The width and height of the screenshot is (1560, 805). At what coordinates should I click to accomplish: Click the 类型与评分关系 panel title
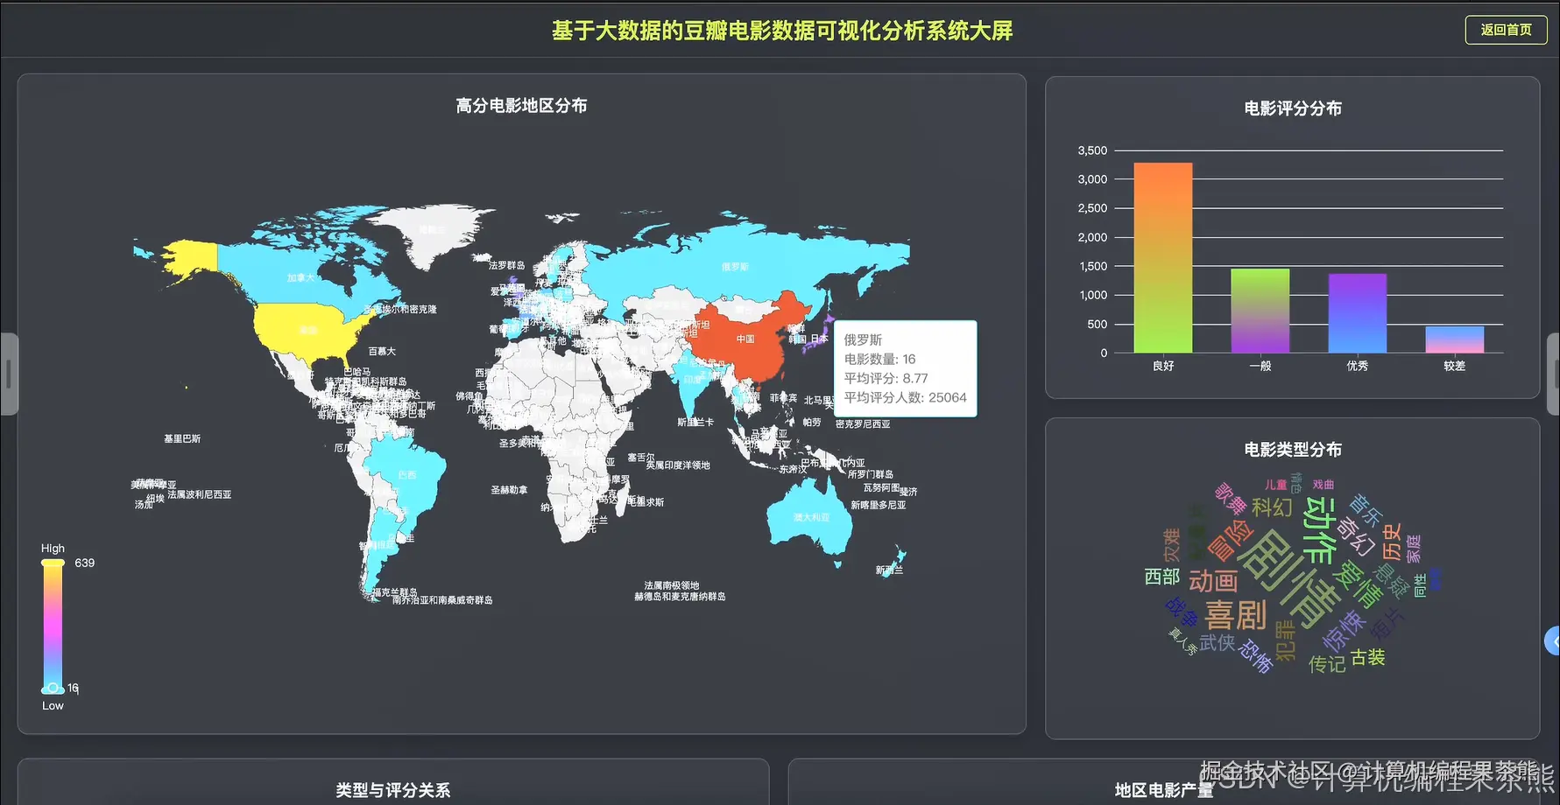click(393, 790)
